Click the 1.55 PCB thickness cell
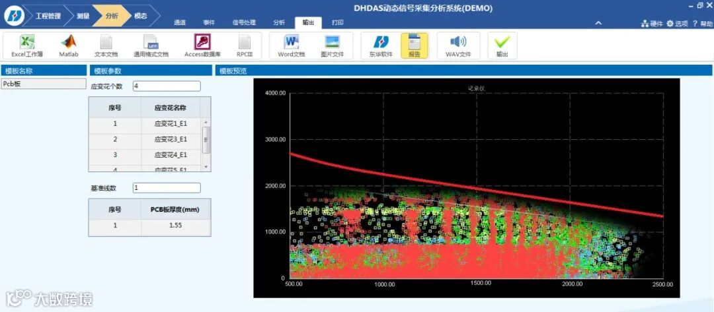Viewport: 714px width, 312px height. (x=176, y=225)
